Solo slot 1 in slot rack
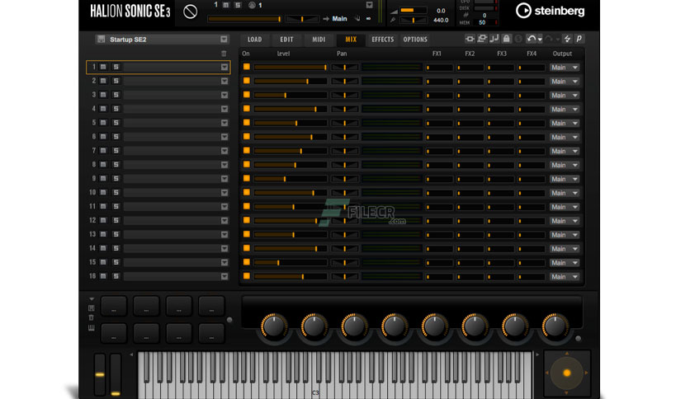690x399 pixels. click(116, 67)
